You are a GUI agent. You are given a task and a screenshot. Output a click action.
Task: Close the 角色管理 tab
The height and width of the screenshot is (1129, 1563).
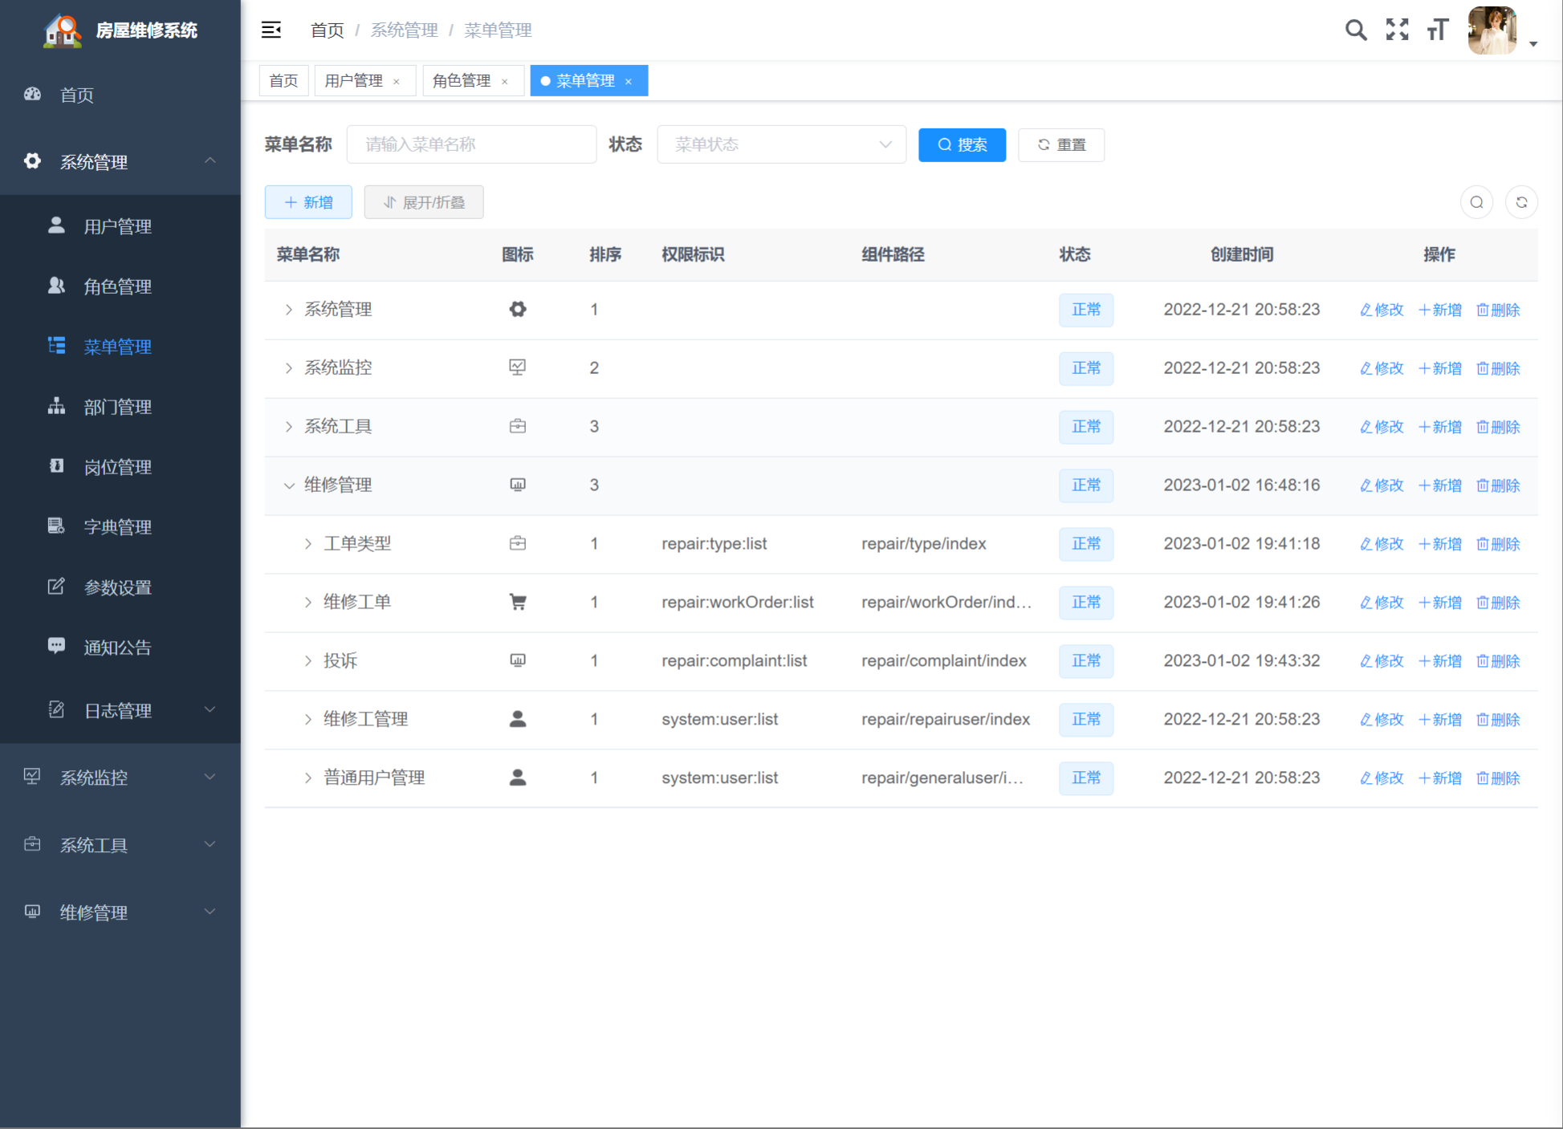[x=505, y=82]
